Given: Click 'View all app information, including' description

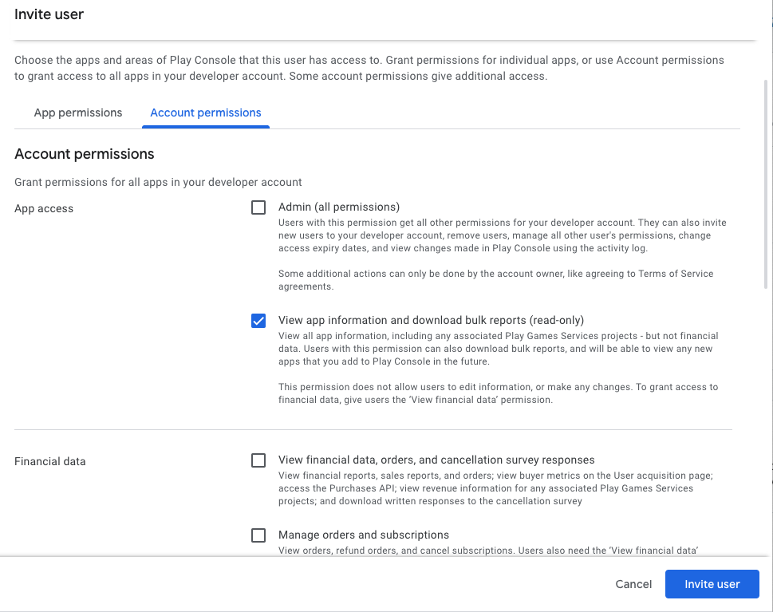Looking at the screenshot, I should click(x=498, y=349).
